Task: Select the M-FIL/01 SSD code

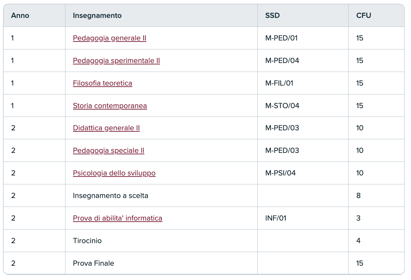Action: point(279,83)
